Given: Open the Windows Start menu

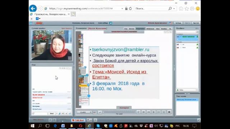Looking at the screenshot, I should point(32,126).
